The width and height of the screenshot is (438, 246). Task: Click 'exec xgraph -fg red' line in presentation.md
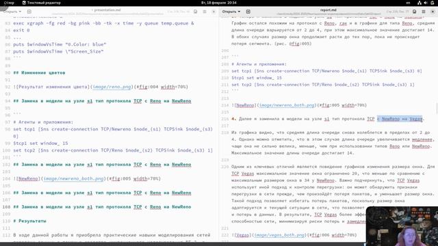coord(103,23)
